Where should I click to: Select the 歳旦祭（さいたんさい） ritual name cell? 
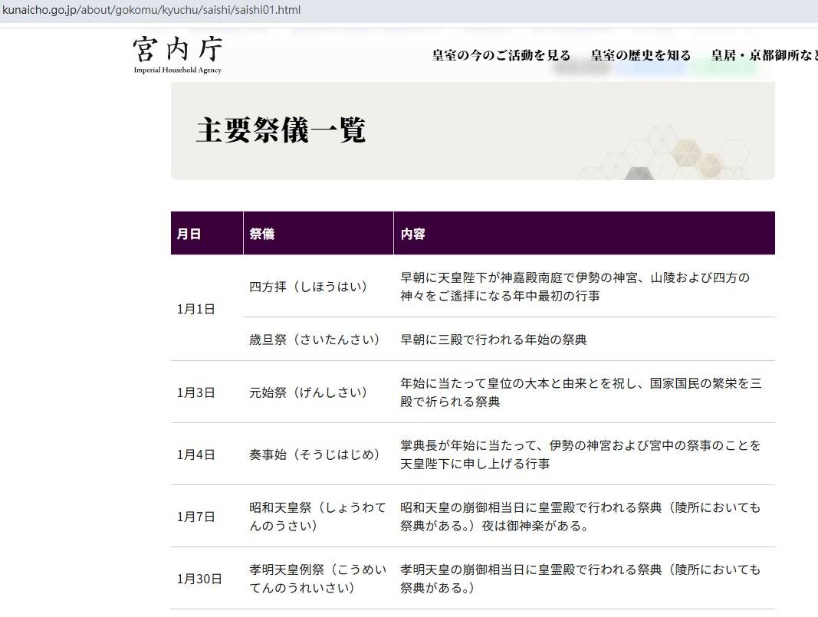point(315,340)
